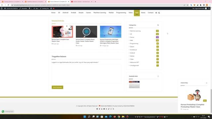Click the admin bar search icon
Screen dimensions: 212x119
pos(209,8)
